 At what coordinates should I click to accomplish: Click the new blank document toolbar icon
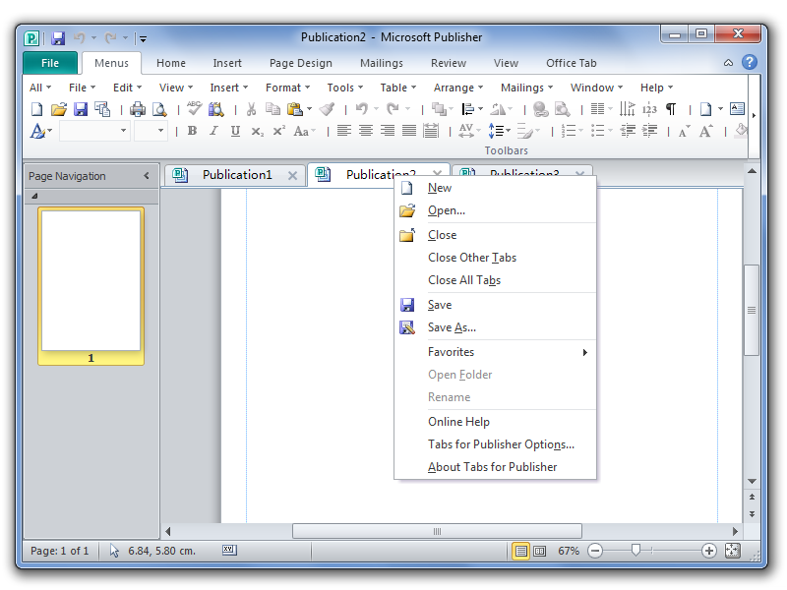(x=36, y=109)
